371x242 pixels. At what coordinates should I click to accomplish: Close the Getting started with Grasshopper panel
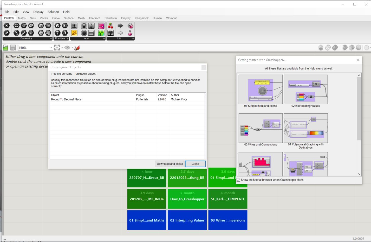[x=358, y=60]
